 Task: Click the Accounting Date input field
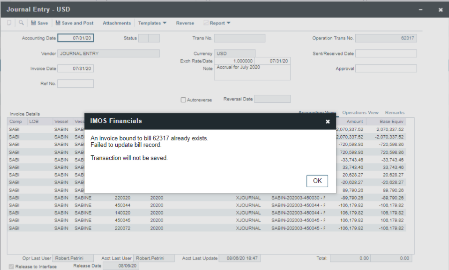(x=75, y=38)
